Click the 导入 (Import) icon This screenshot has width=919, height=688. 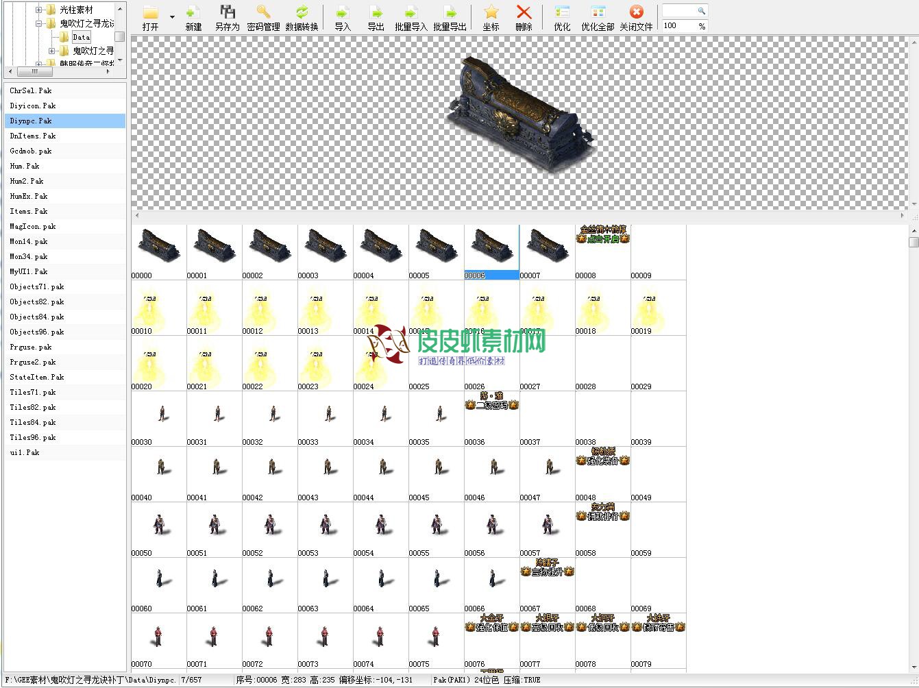click(343, 12)
